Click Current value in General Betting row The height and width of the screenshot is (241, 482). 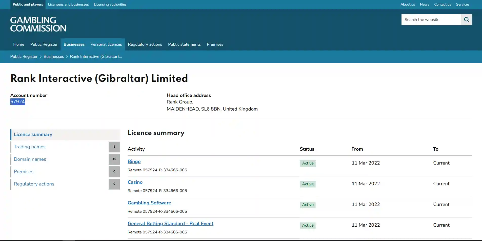[441, 225]
